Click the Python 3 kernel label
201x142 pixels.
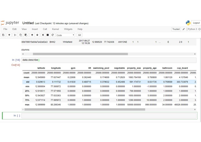click(x=192, y=29)
